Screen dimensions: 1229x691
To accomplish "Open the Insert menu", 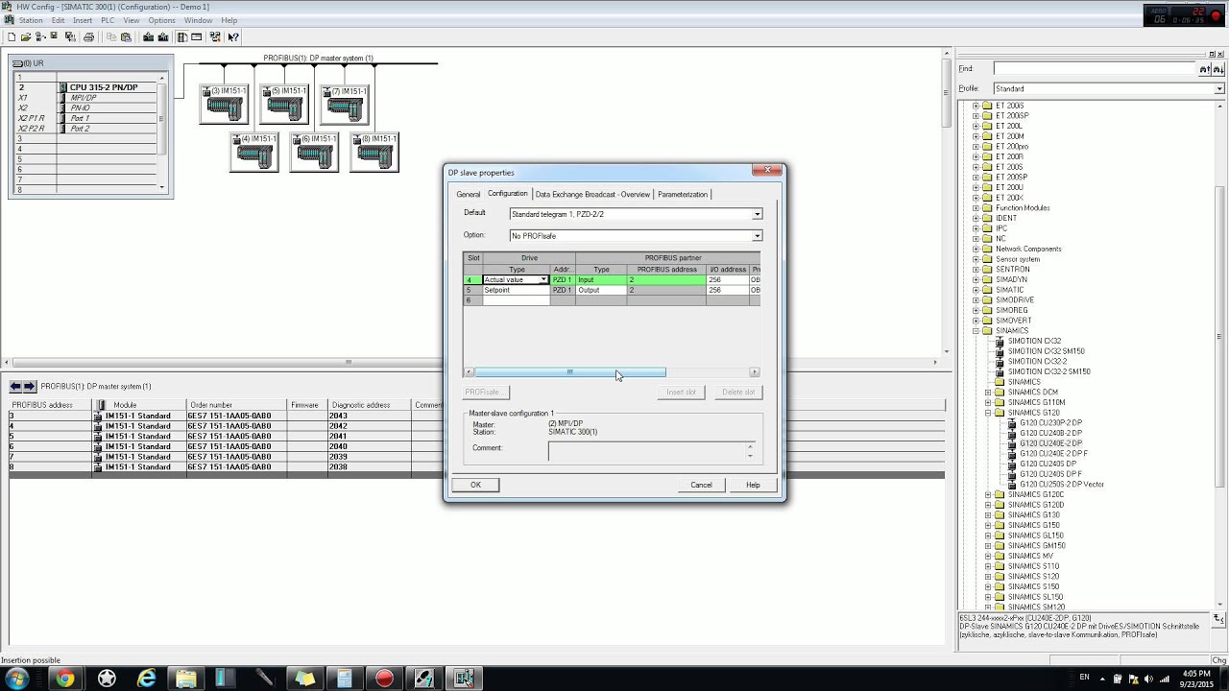I will point(83,20).
